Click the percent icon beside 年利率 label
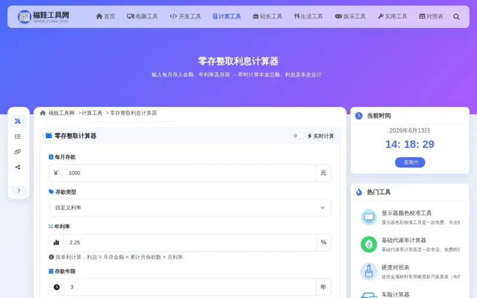This screenshot has width=477, height=298. click(51, 226)
